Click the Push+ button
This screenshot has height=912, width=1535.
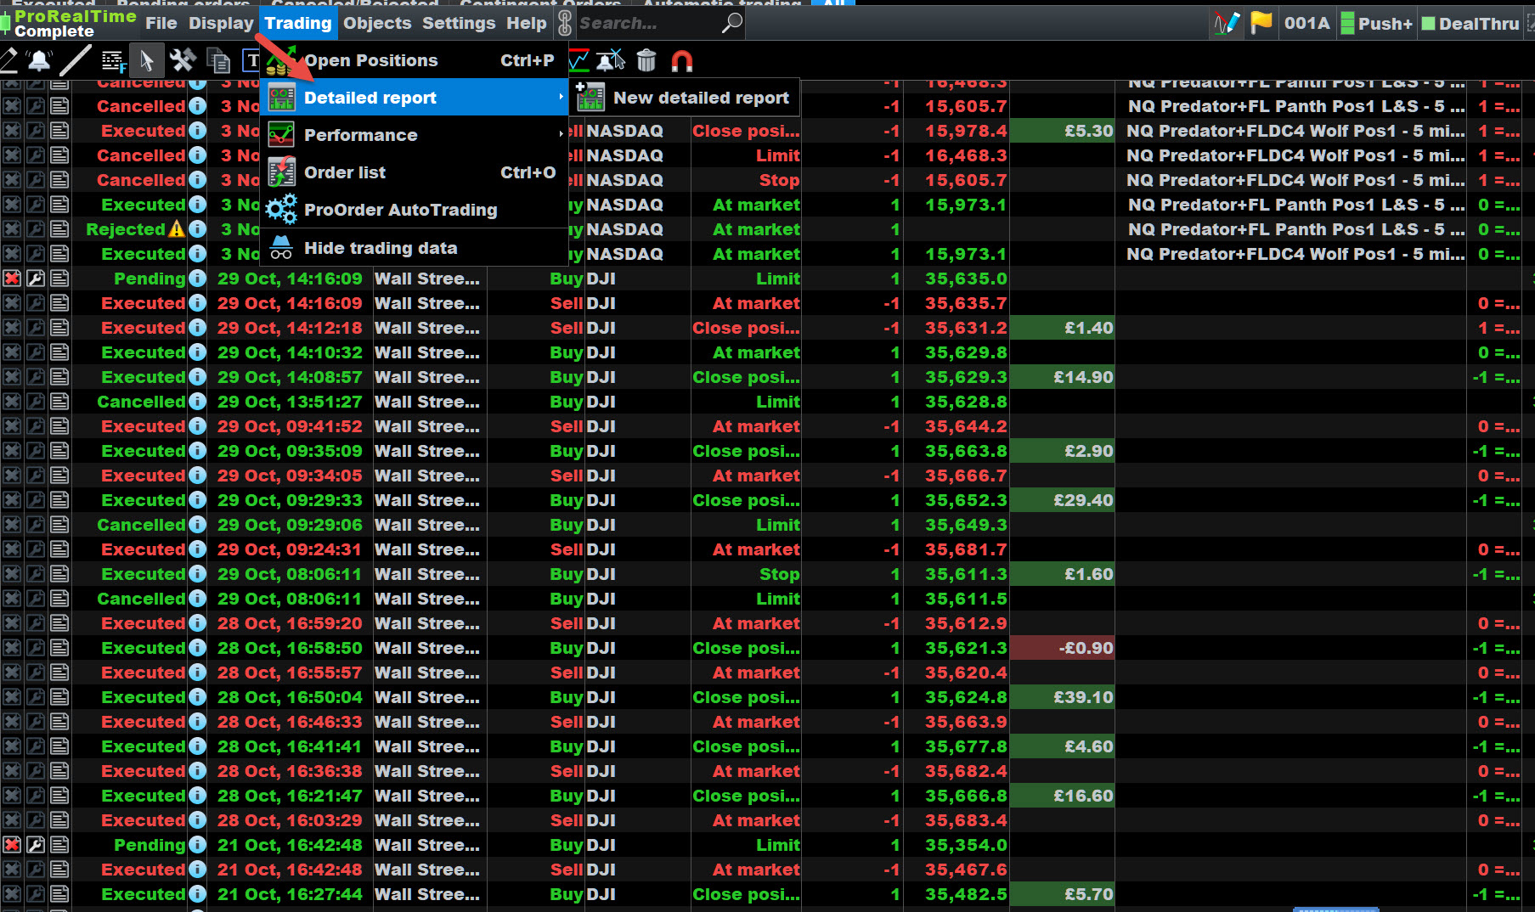click(1376, 23)
